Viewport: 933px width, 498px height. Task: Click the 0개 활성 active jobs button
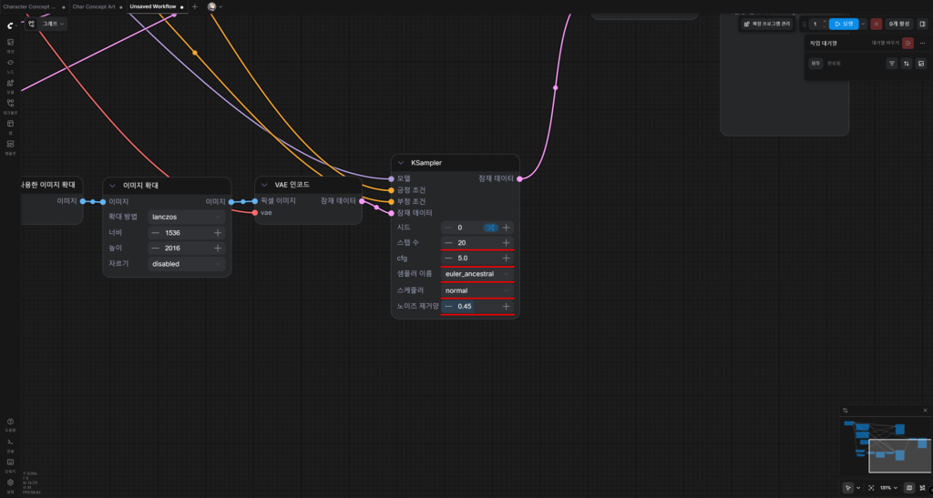click(x=899, y=24)
